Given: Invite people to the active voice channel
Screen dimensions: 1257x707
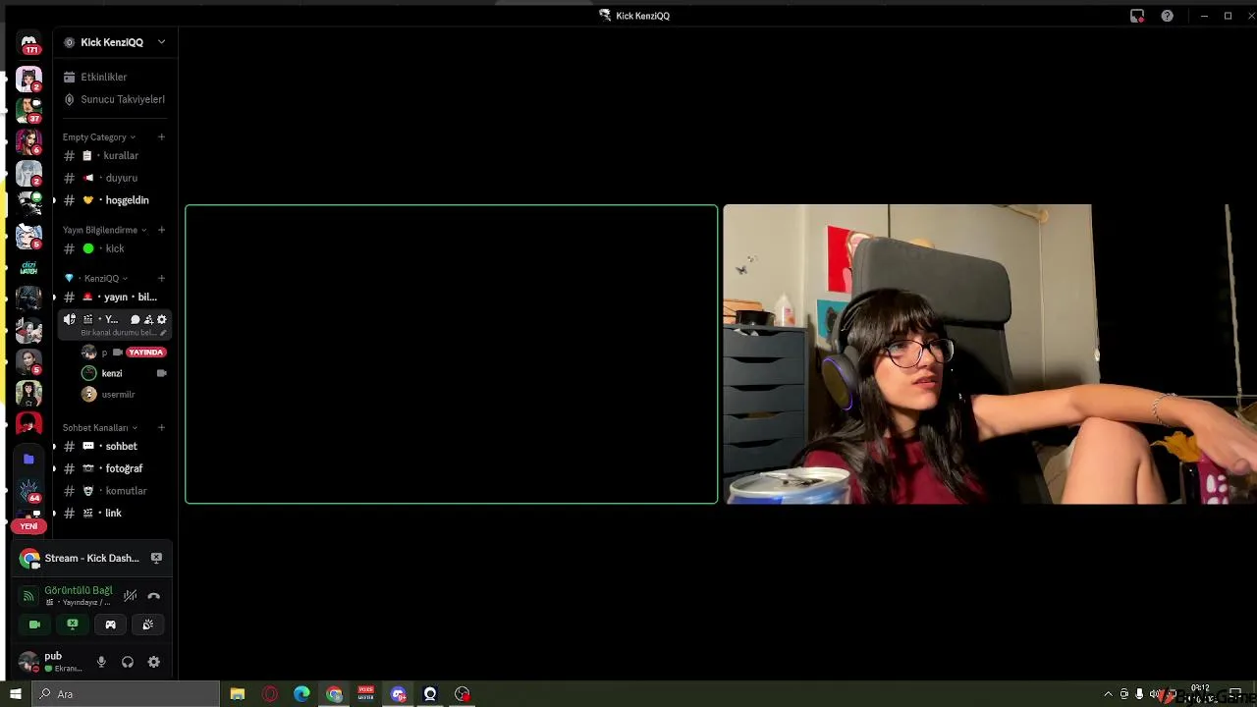Looking at the screenshot, I should pyautogui.click(x=148, y=319).
